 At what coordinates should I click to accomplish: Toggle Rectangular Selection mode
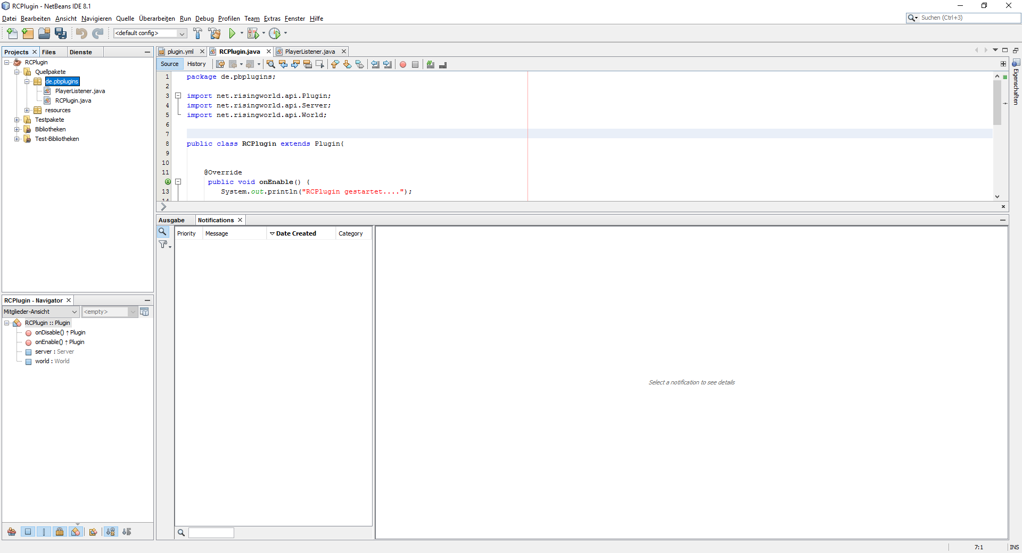pos(320,64)
